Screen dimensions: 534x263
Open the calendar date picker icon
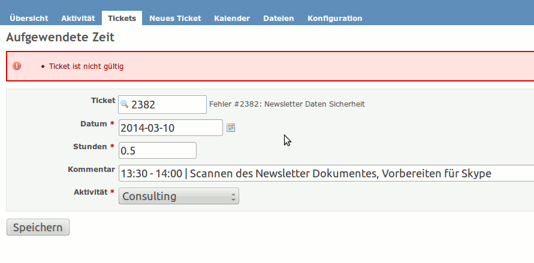[x=231, y=128]
